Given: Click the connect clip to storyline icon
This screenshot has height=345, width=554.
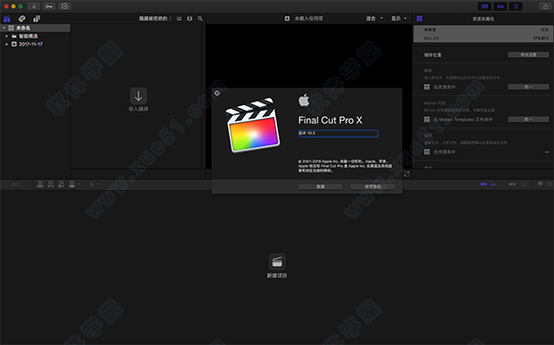Looking at the screenshot, I should tap(40, 184).
